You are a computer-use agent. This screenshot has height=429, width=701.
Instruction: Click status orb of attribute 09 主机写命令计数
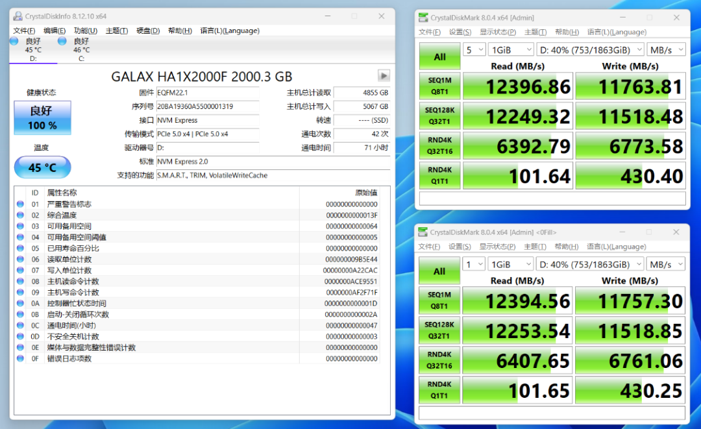20,292
